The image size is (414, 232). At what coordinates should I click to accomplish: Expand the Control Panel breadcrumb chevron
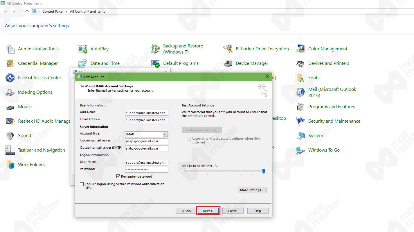67,12
